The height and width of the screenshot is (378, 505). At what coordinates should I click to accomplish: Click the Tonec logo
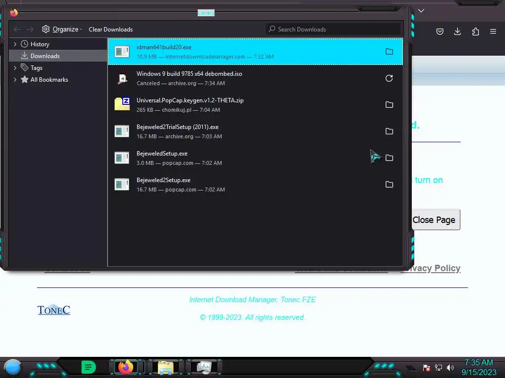point(54,310)
